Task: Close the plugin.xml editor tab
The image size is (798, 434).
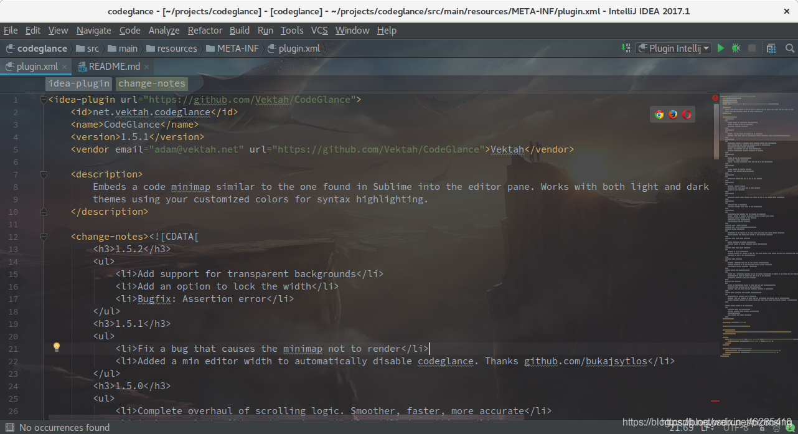Action: [x=64, y=67]
